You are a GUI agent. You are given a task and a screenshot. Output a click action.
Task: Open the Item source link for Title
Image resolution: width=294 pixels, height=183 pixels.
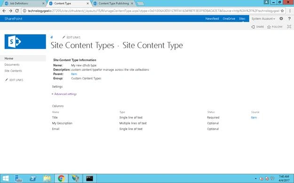254,117
